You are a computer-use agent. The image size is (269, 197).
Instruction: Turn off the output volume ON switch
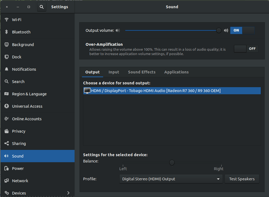pos(242,30)
